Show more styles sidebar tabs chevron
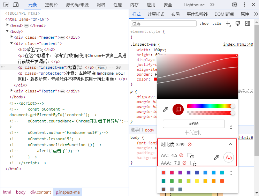 [256, 14]
